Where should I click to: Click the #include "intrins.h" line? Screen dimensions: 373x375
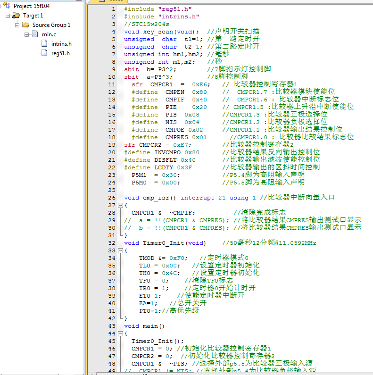161,17
